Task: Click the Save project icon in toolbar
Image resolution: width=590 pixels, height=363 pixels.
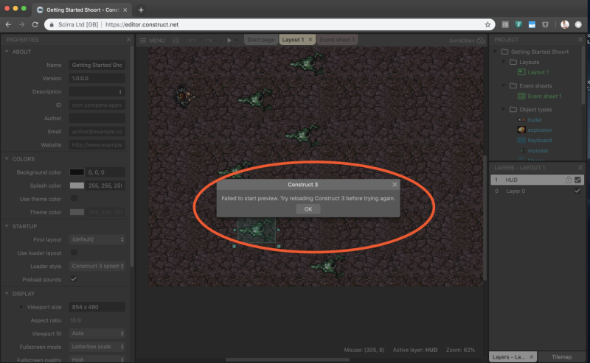Action: (x=176, y=40)
